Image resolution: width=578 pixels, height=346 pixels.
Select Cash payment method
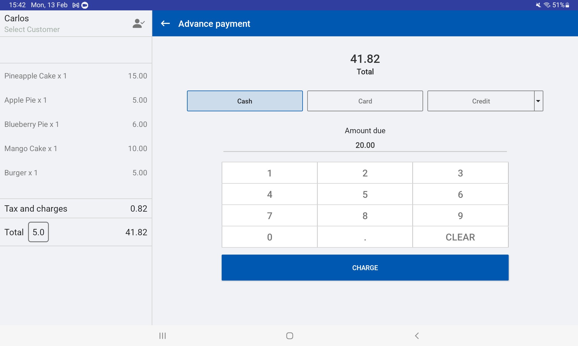tap(245, 101)
